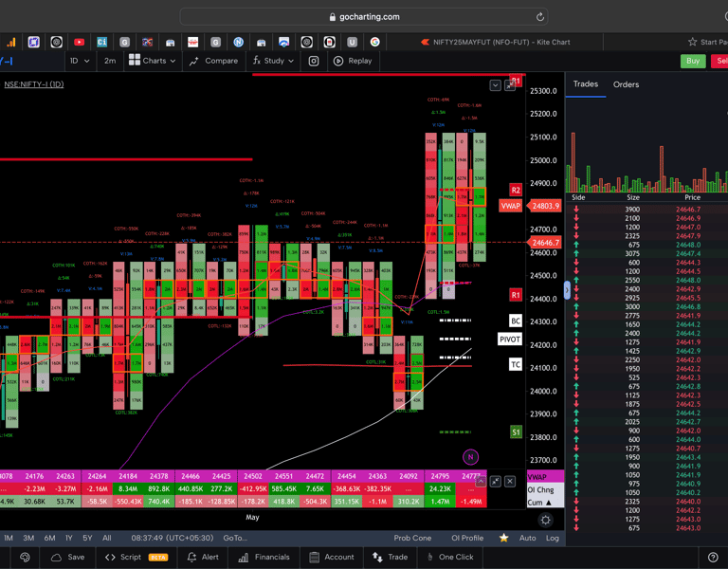This screenshot has width=728, height=569.
Task: Select the 1Y range button
Action: pos(68,538)
